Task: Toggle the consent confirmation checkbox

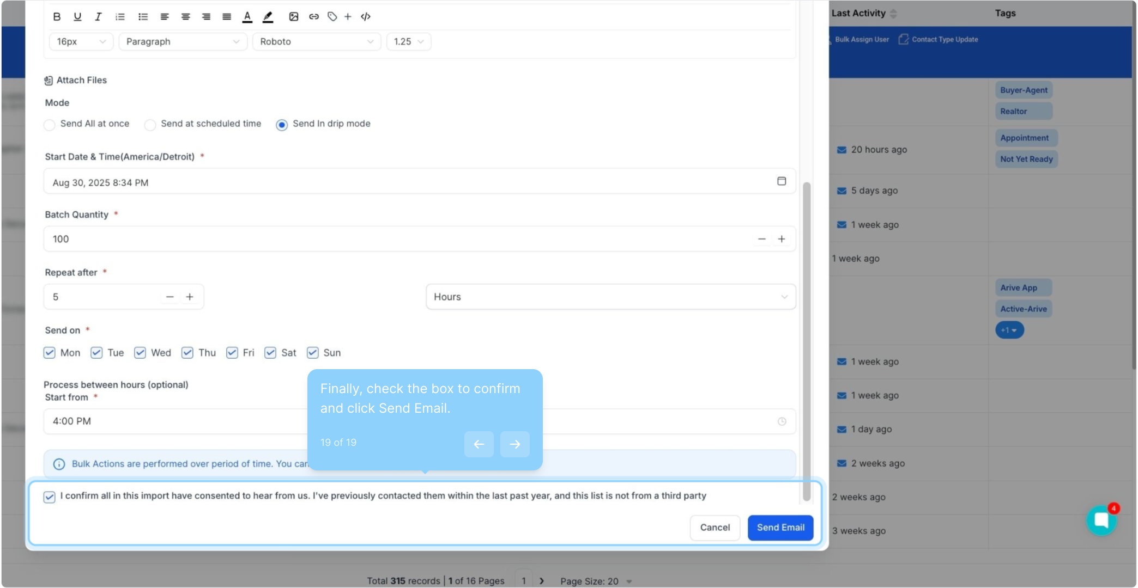Action: coord(50,497)
